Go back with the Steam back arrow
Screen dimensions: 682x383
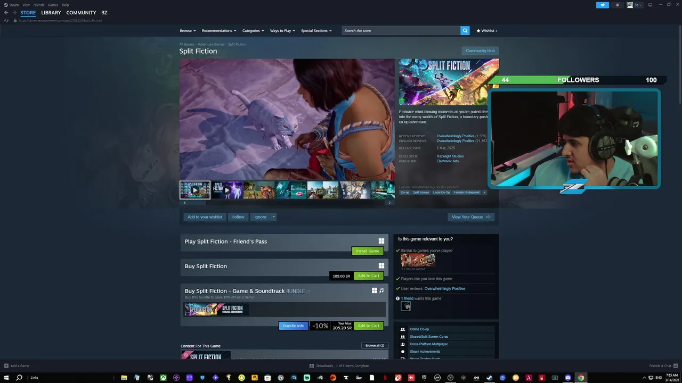click(6, 13)
